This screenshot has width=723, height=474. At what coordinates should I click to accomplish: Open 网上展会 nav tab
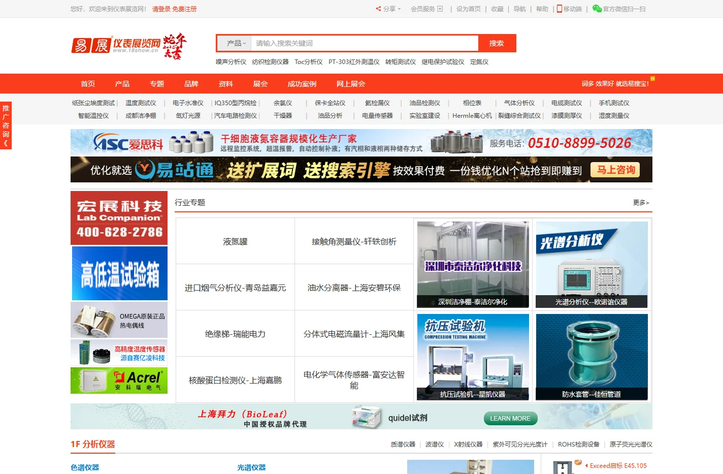coord(351,84)
